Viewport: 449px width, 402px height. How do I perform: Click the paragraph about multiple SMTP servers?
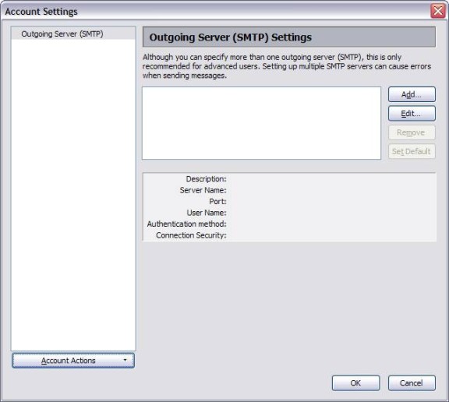click(x=287, y=66)
